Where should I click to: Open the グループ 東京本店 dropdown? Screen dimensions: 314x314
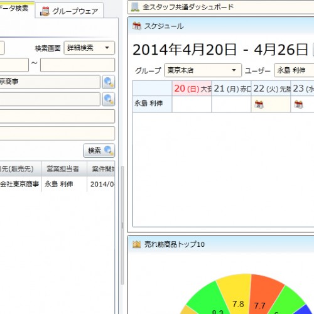[x=203, y=70]
